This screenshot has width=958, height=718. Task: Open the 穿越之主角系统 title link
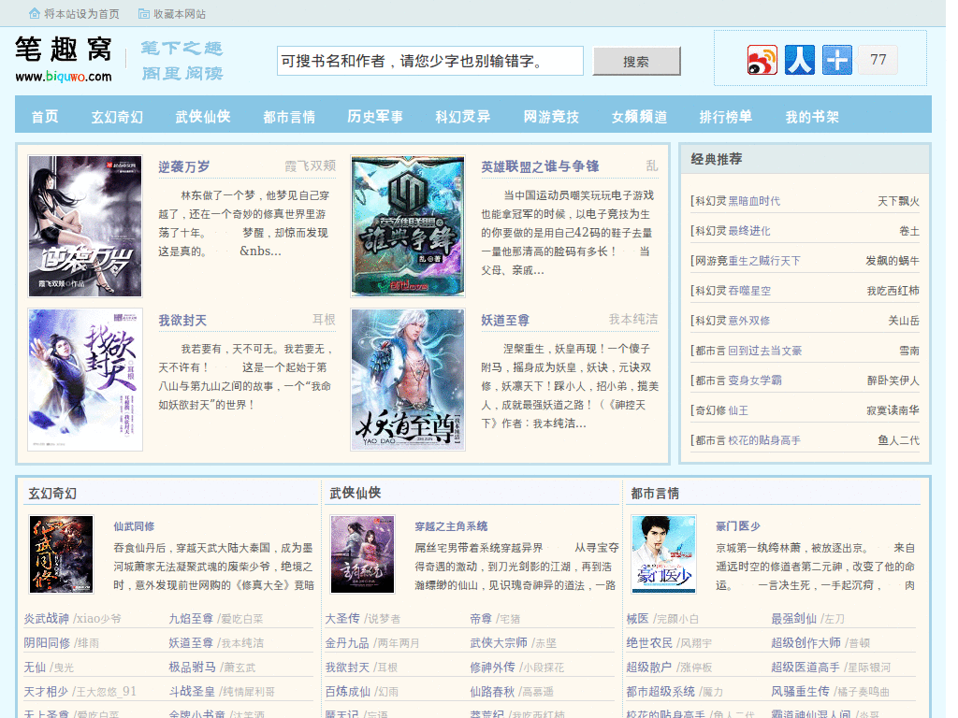(x=451, y=526)
